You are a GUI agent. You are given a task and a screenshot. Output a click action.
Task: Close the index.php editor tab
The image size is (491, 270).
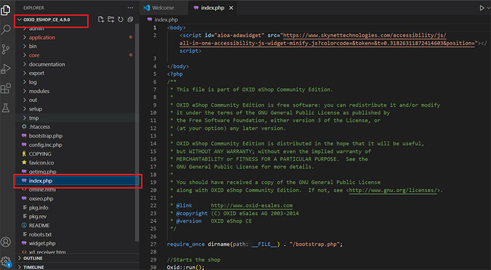click(231, 7)
